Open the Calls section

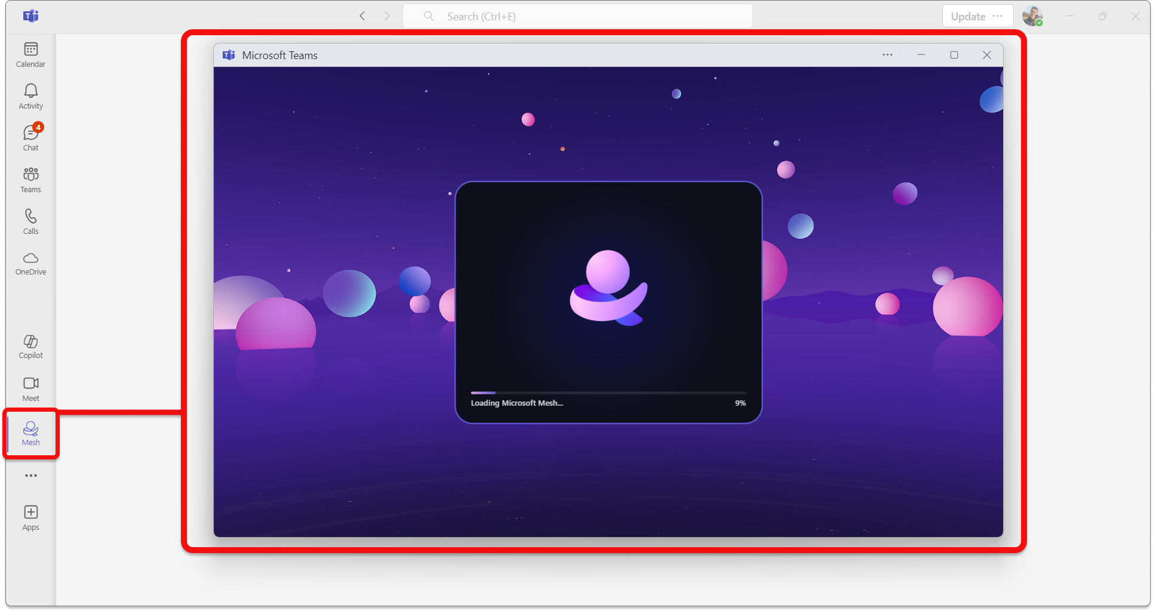[30, 221]
